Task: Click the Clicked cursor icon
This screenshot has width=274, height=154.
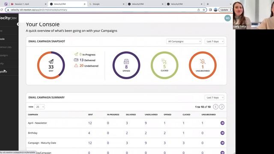Action: tap(164, 61)
